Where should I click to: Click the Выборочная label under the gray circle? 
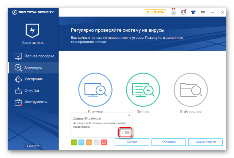(191, 112)
